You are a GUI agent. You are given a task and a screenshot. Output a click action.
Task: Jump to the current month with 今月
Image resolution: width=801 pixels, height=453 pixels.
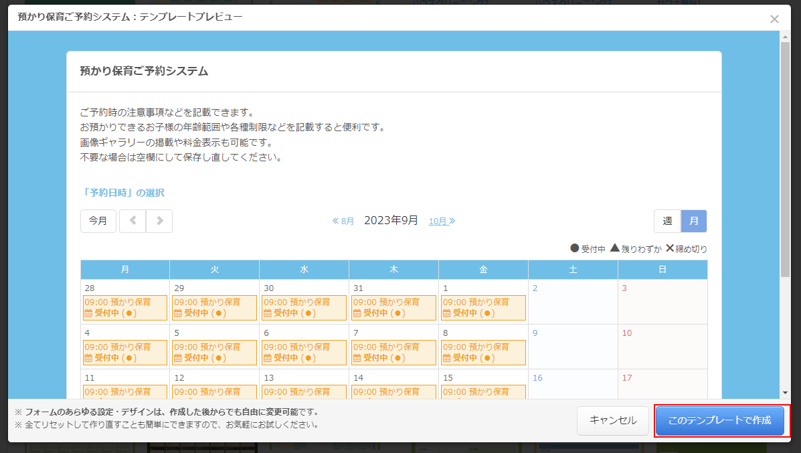point(98,221)
